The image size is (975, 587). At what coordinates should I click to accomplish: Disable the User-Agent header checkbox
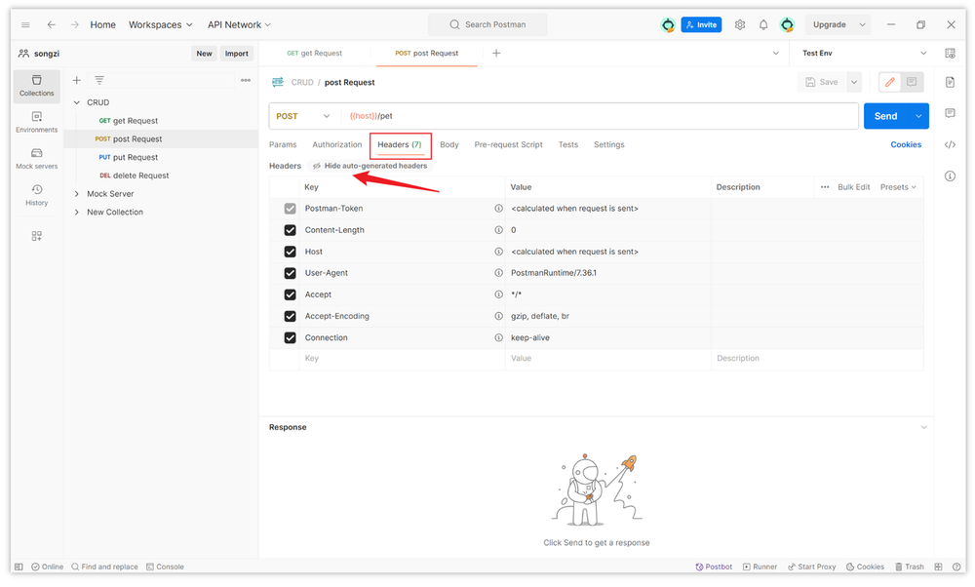point(290,273)
